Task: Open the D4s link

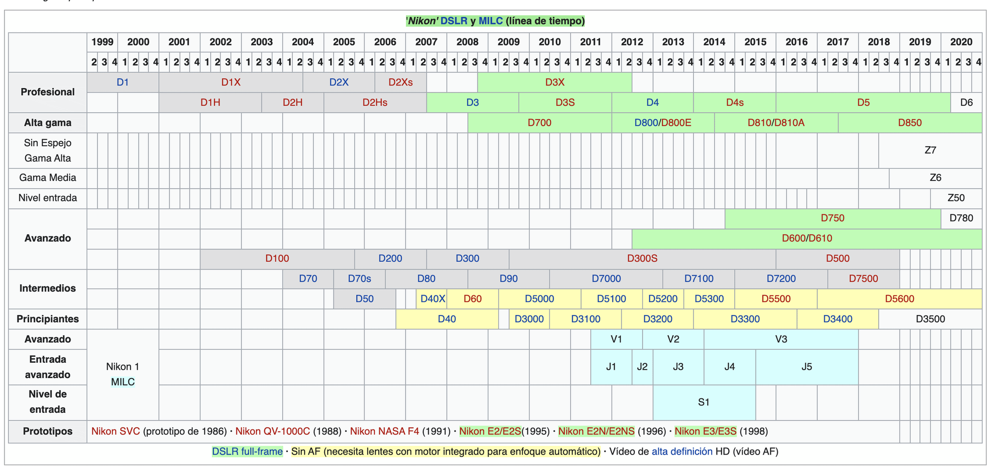Action: click(x=735, y=103)
